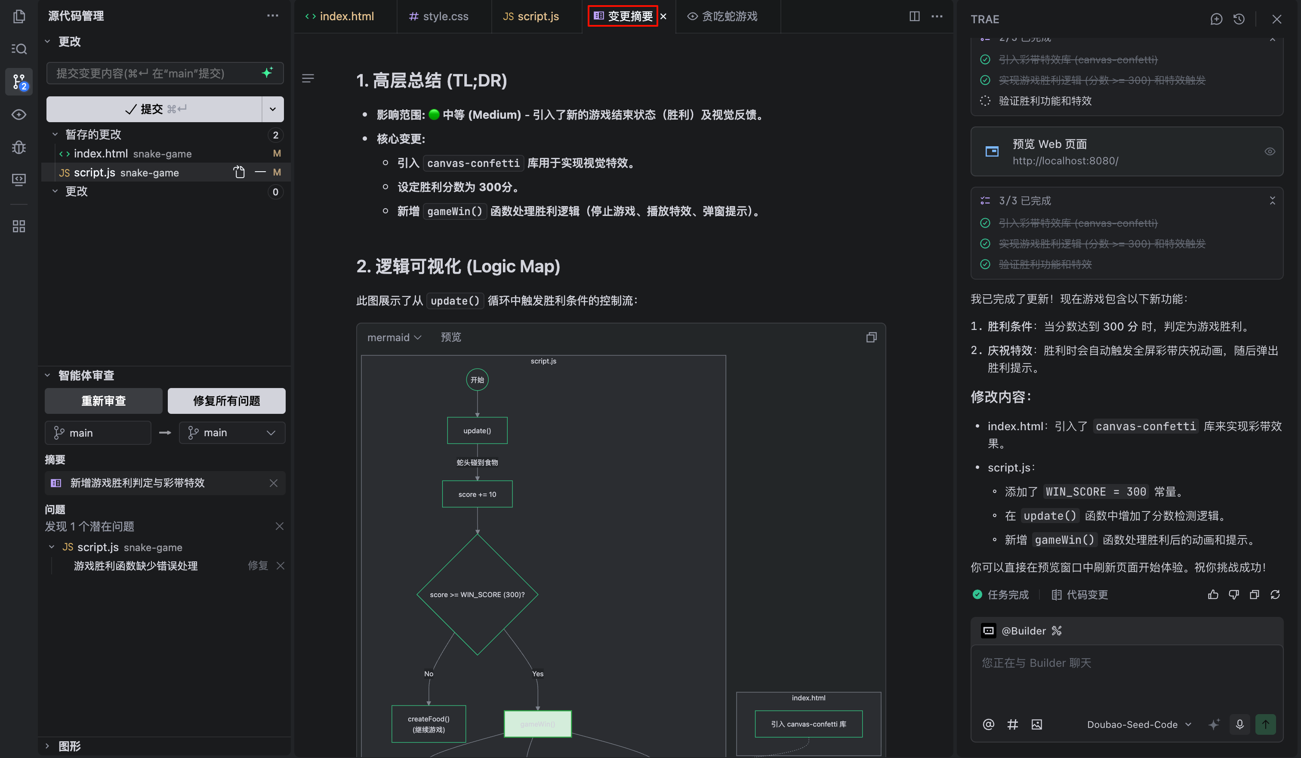Switch to the script.js tab

pos(531,16)
